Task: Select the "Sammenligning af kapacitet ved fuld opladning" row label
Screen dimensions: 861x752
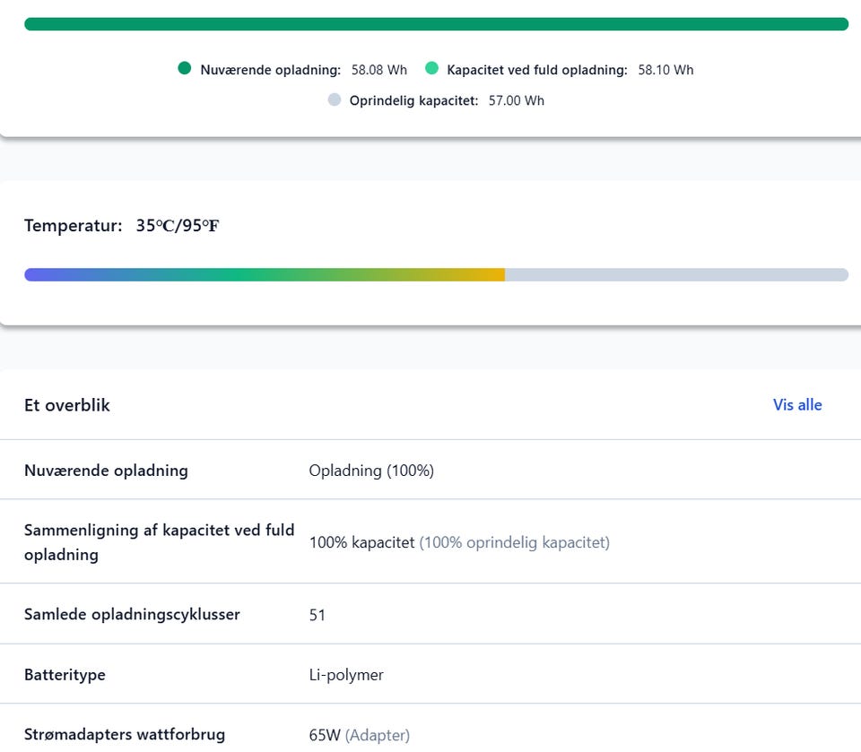Action: pyautogui.click(x=159, y=542)
